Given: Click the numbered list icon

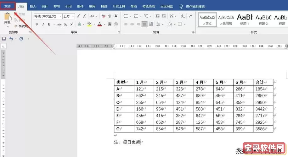Looking at the screenshot, I should click(x=136, y=16).
